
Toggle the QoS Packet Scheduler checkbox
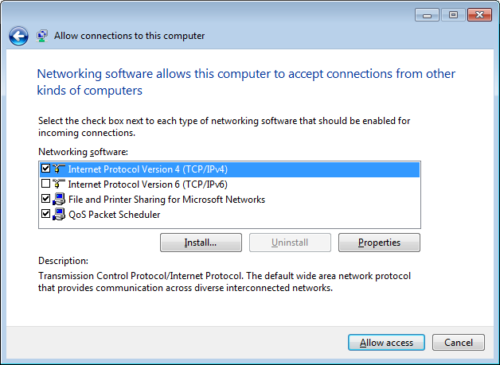pos(45,214)
